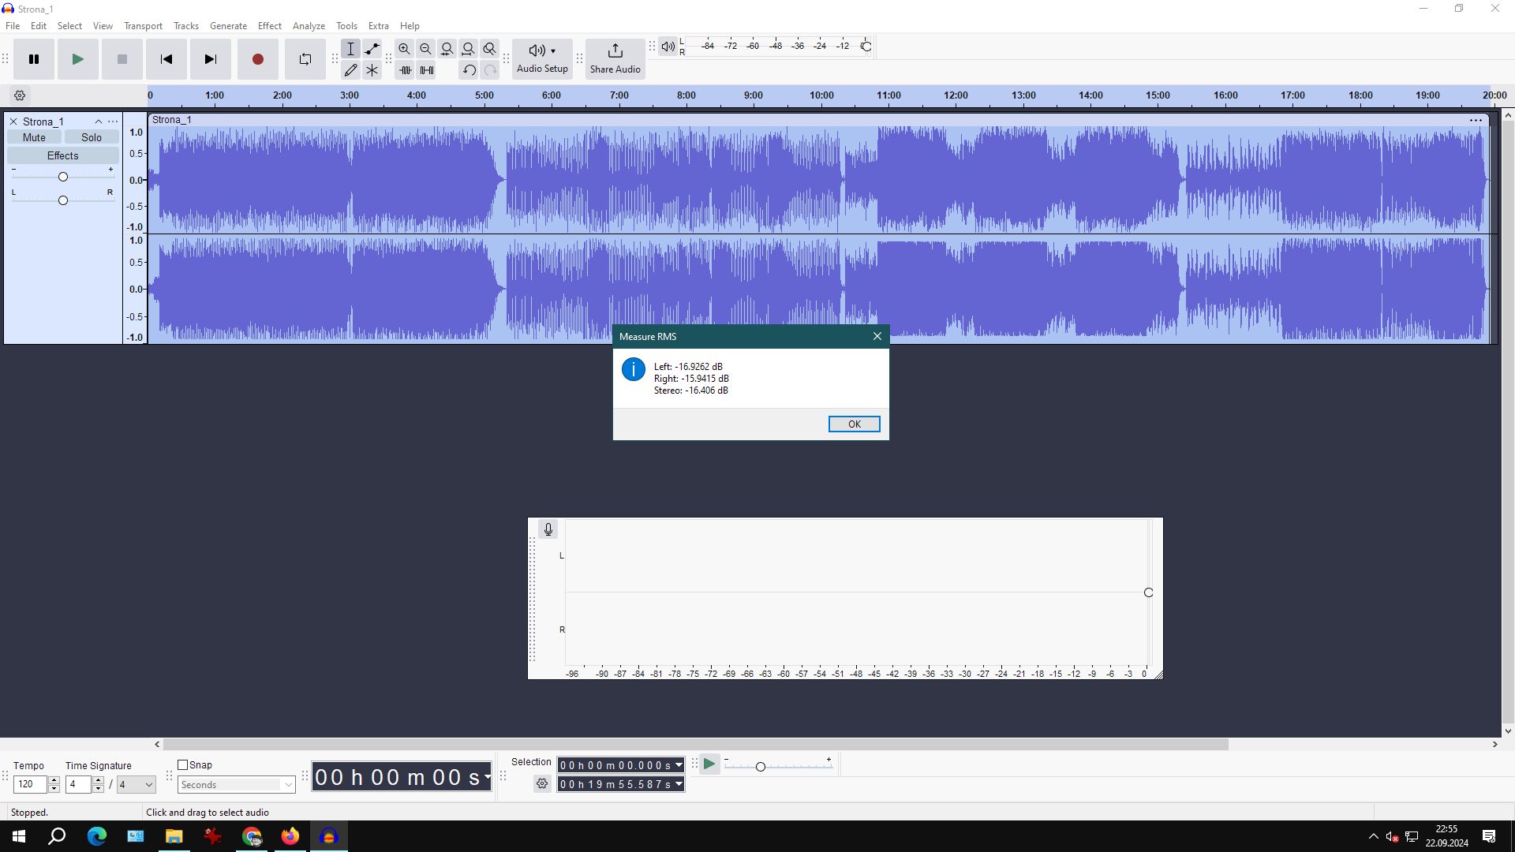Collapse the Strona_1 track arrow
This screenshot has width=1515, height=852.
[99, 121]
